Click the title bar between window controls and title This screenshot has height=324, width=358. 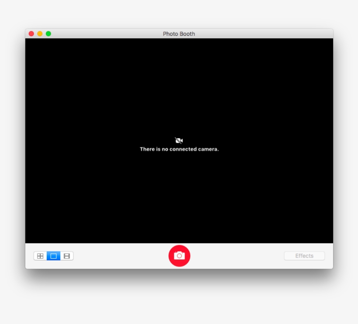[105, 34]
